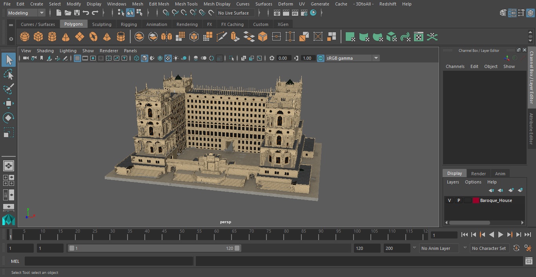
Task: Switch to the Anim layer tab
Action: [x=500, y=174]
